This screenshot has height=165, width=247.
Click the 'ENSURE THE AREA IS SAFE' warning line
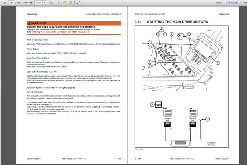pos(61,27)
